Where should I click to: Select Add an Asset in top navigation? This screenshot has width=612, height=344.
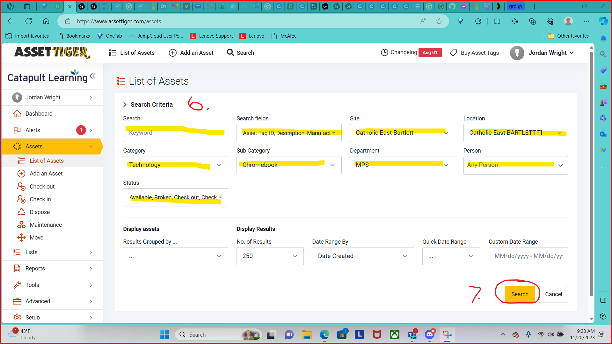click(191, 53)
